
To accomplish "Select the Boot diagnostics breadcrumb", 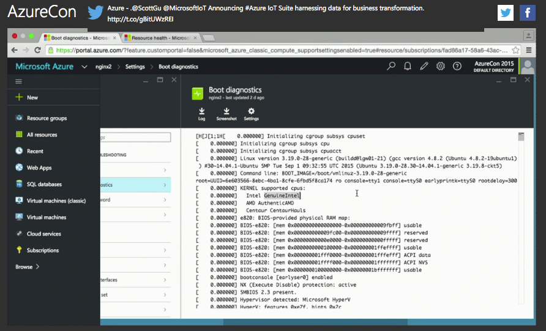I will (178, 67).
